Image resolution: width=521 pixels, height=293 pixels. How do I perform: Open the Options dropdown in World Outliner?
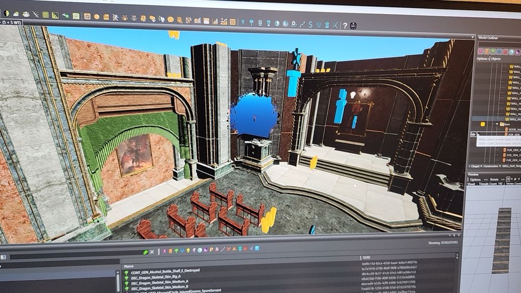coord(483,59)
